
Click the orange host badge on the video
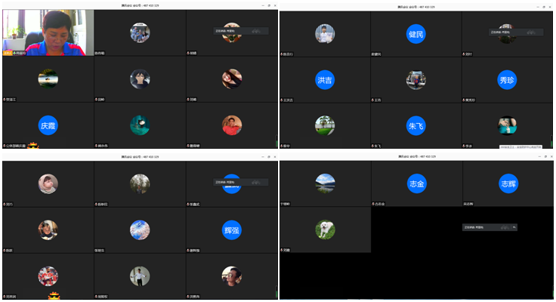(8, 53)
